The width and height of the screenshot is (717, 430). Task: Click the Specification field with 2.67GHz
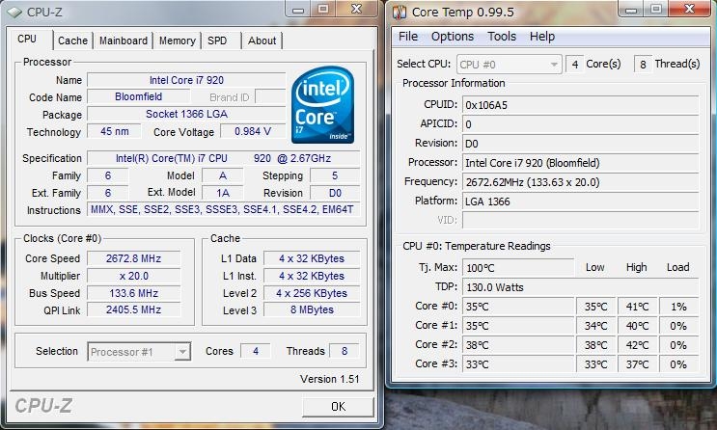[x=224, y=158]
